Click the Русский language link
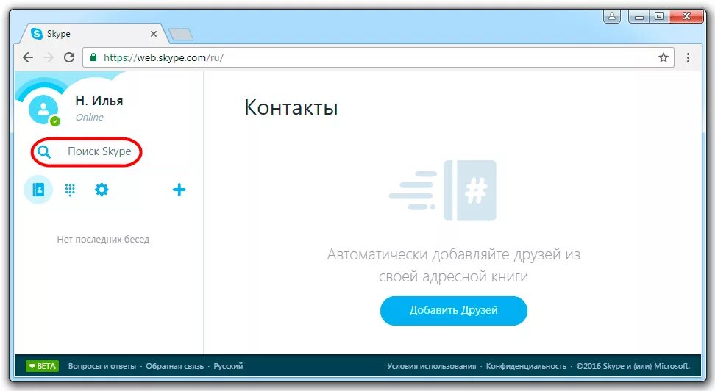Viewport: 715px width, 391px height. coord(228,366)
